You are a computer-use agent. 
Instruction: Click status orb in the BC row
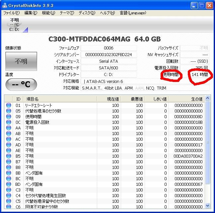click(9, 178)
